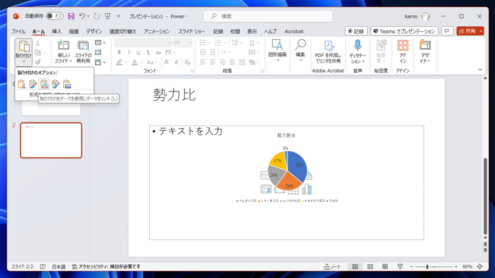The width and height of the screenshot is (495, 278).
Task: Click the Fit slide to window icon
Action: coord(480,266)
